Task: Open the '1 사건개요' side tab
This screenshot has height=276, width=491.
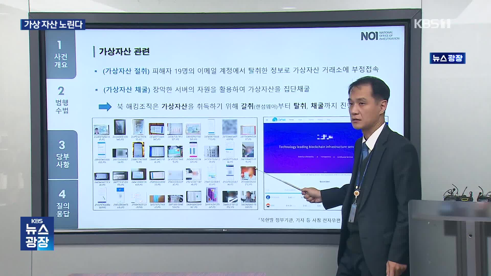Action: click(61, 54)
